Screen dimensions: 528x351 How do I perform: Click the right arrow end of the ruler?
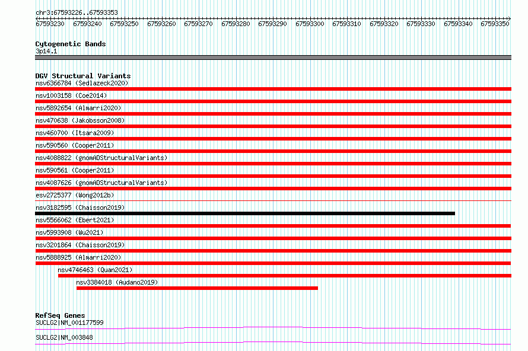coord(510,18)
